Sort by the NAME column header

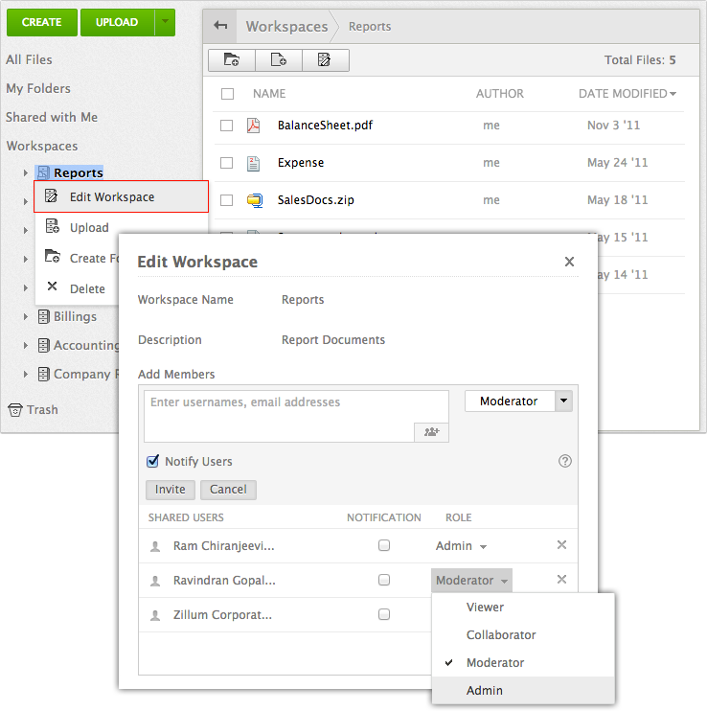[269, 94]
